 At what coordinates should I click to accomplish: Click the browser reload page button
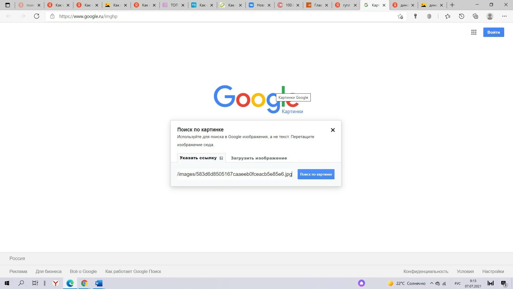click(37, 16)
